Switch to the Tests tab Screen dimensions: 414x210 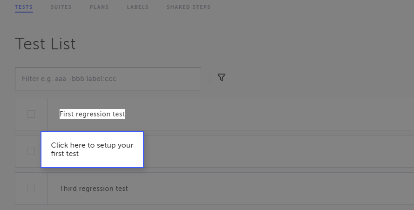[x=24, y=7]
